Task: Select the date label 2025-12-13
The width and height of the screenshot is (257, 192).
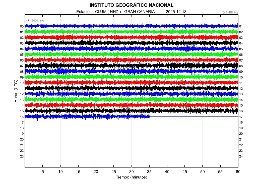Action: click(x=176, y=12)
